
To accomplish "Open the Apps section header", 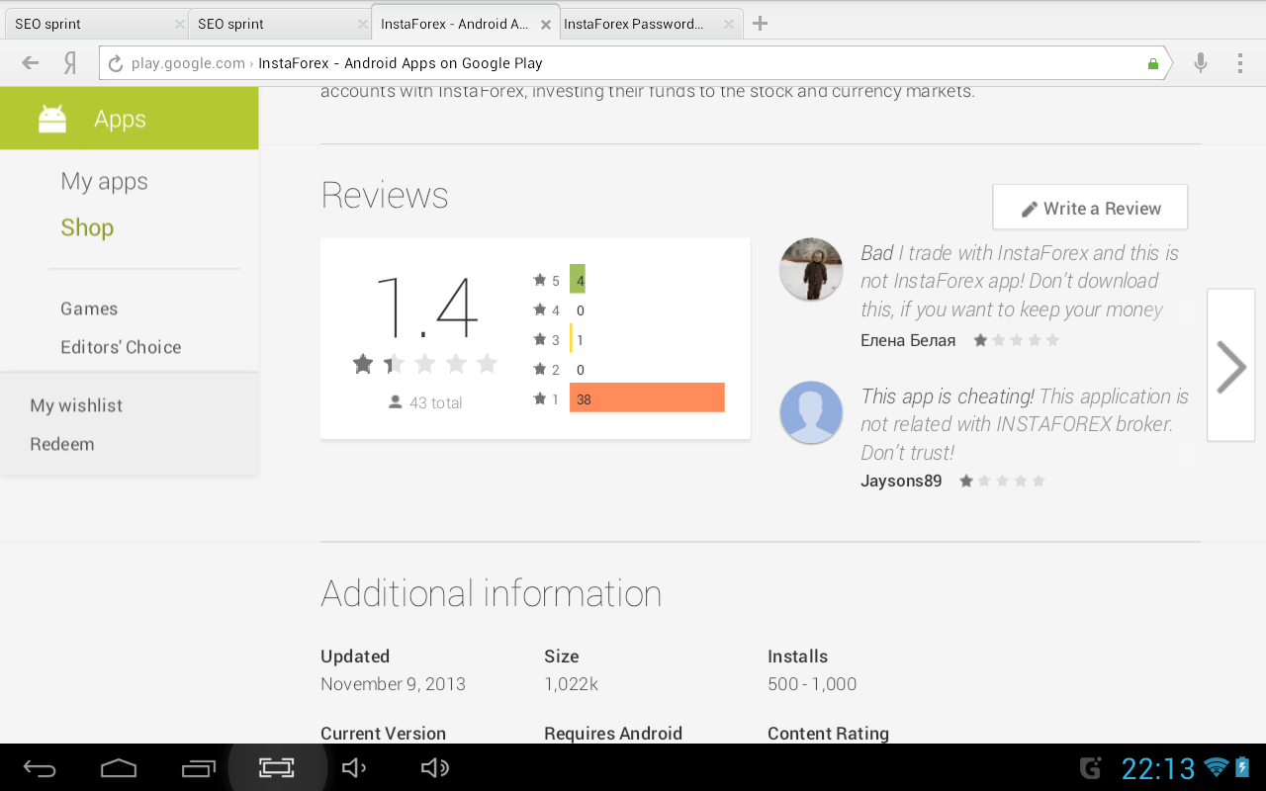I will [129, 119].
